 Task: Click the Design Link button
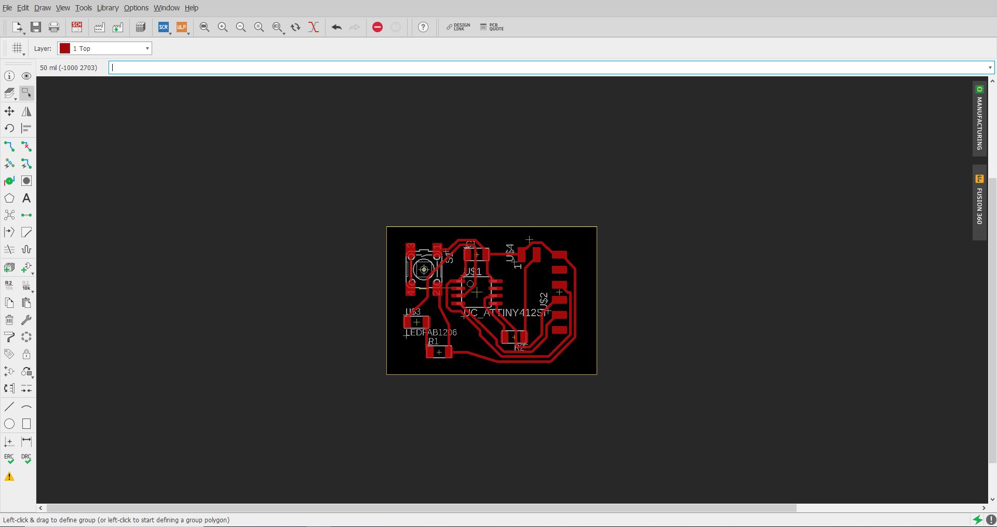(459, 27)
